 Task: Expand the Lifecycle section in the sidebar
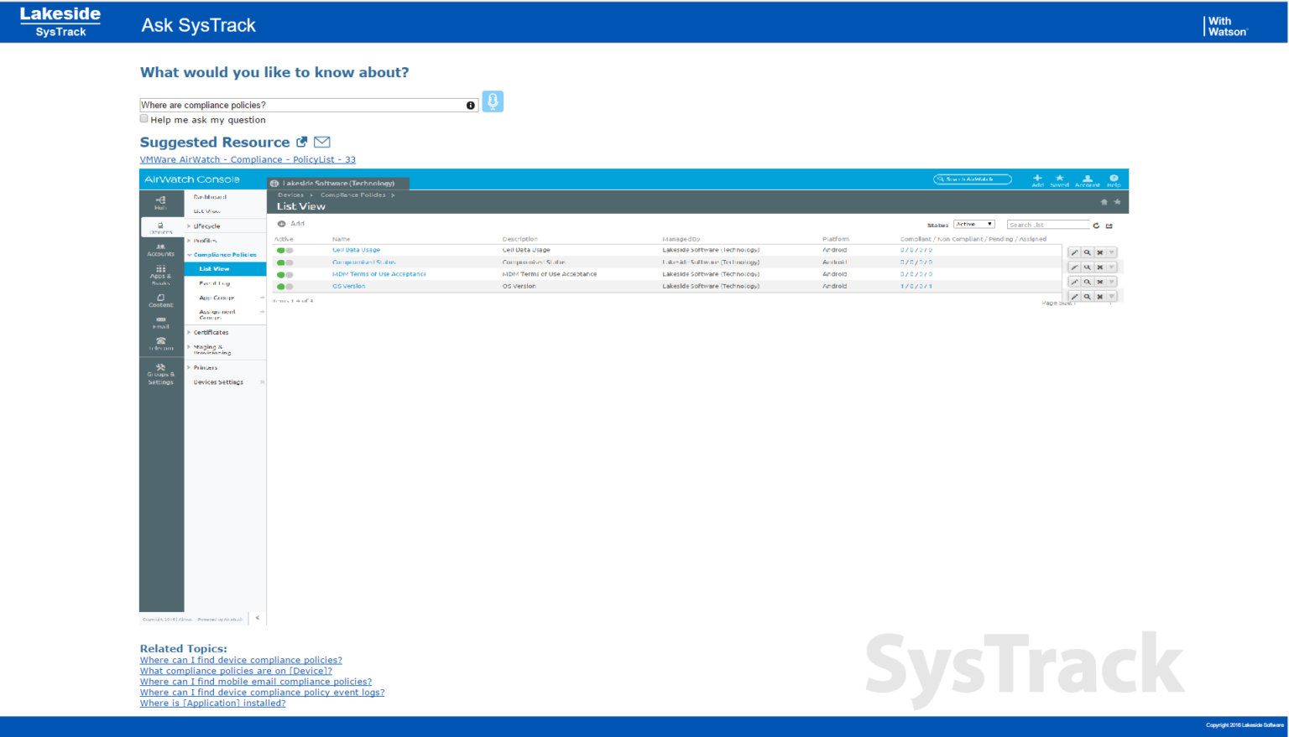(x=206, y=226)
